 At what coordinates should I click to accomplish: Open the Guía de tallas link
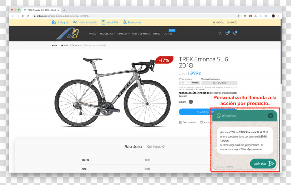click(x=188, y=122)
